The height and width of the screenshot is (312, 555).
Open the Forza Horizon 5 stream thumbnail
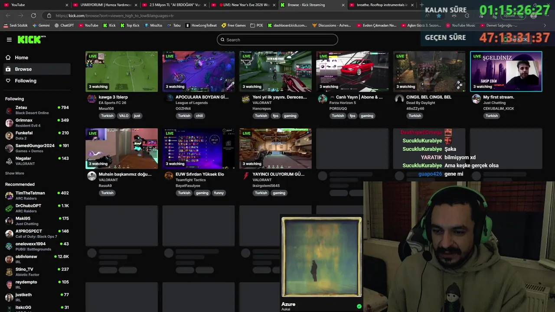(x=352, y=71)
